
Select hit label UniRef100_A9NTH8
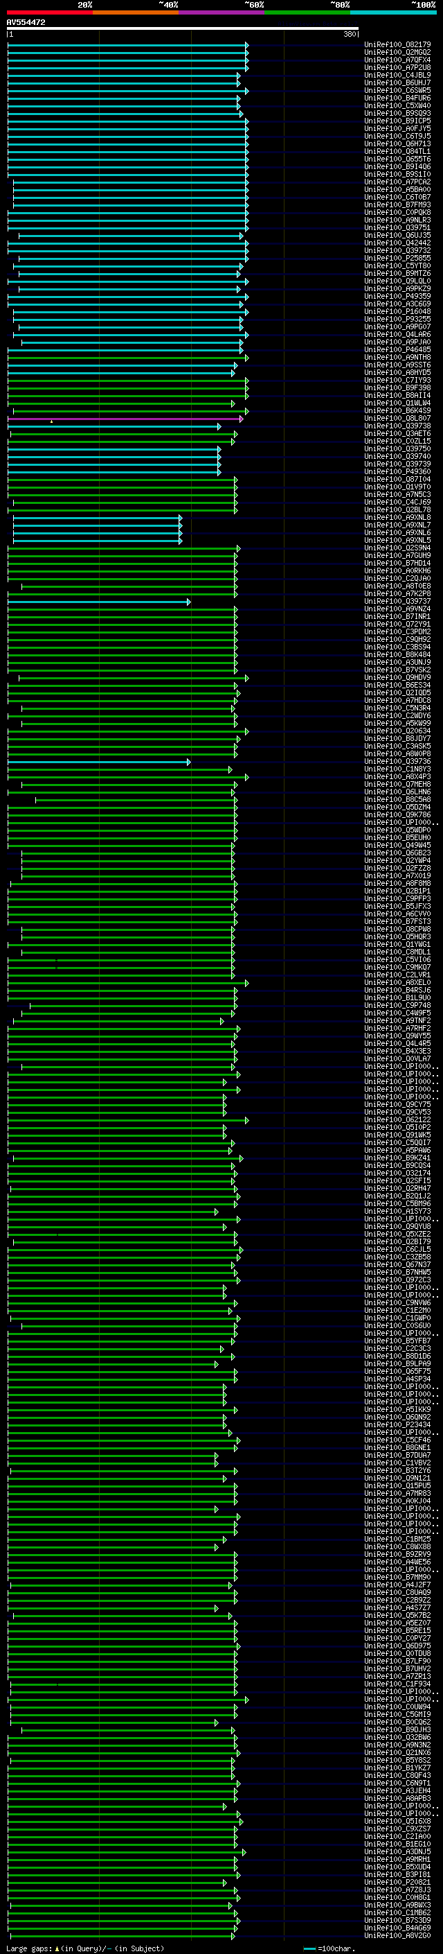click(397, 357)
